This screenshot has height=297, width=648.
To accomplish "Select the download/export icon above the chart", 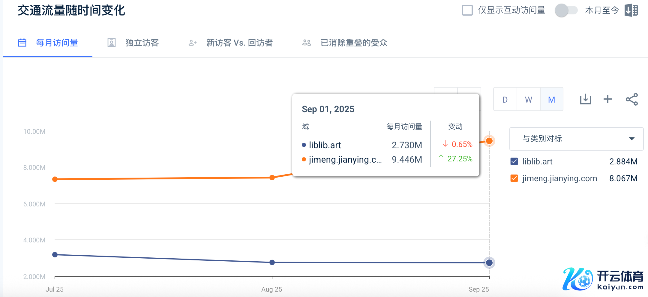I will coord(585,99).
